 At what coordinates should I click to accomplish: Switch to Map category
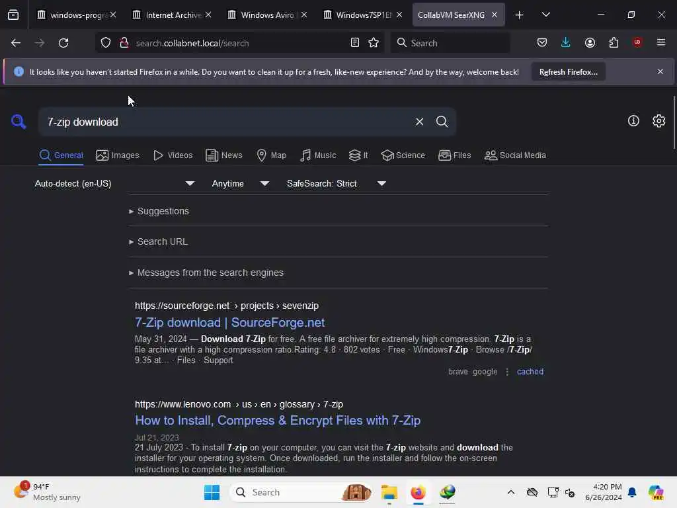pos(271,155)
